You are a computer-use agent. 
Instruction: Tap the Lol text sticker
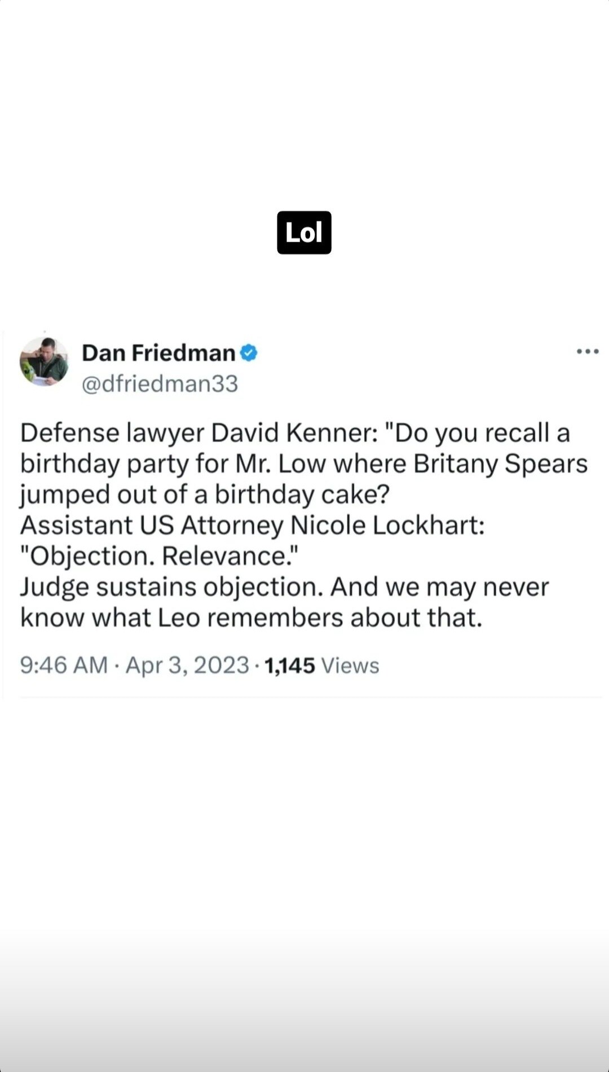point(304,233)
